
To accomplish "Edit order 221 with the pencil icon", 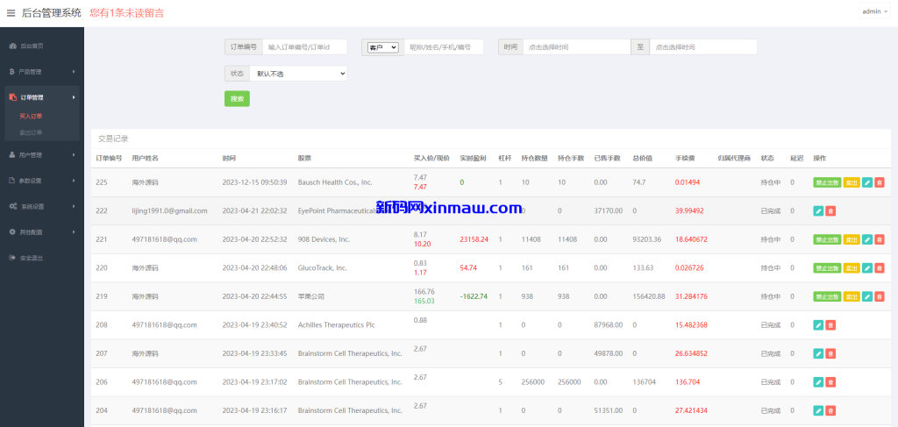I will [x=867, y=239].
